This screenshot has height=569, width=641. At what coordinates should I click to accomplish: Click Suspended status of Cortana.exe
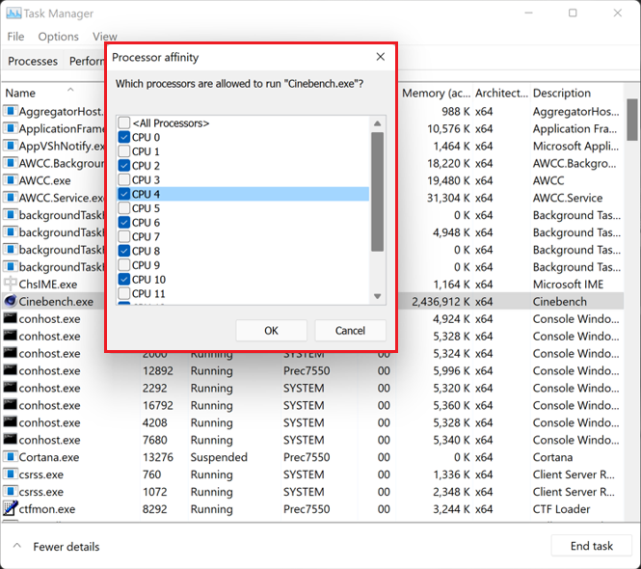click(x=219, y=457)
